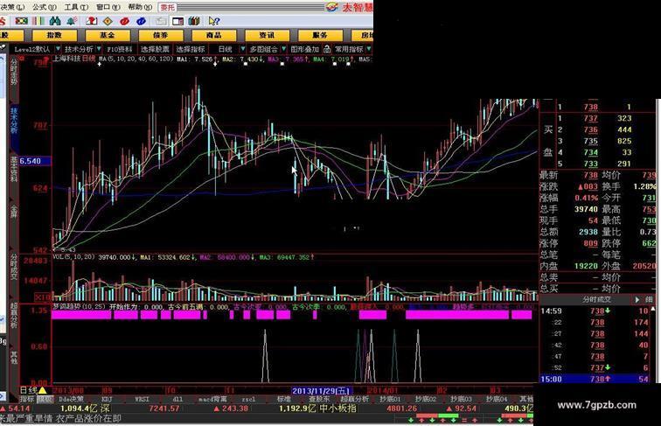Image resolution: width=661 pixels, height=426 pixels.
Task: Switch to 技术分析 sidebar tab
Action: (x=14, y=121)
